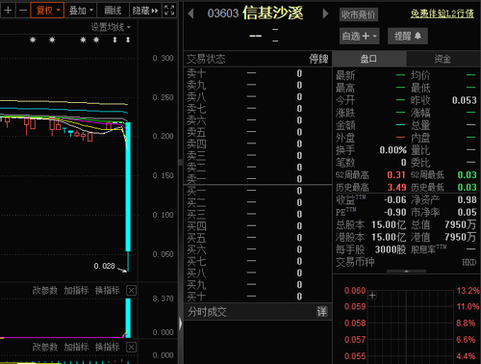Click the large cyan candlestick bar
The width and height of the screenshot is (481, 364).
tap(128, 187)
